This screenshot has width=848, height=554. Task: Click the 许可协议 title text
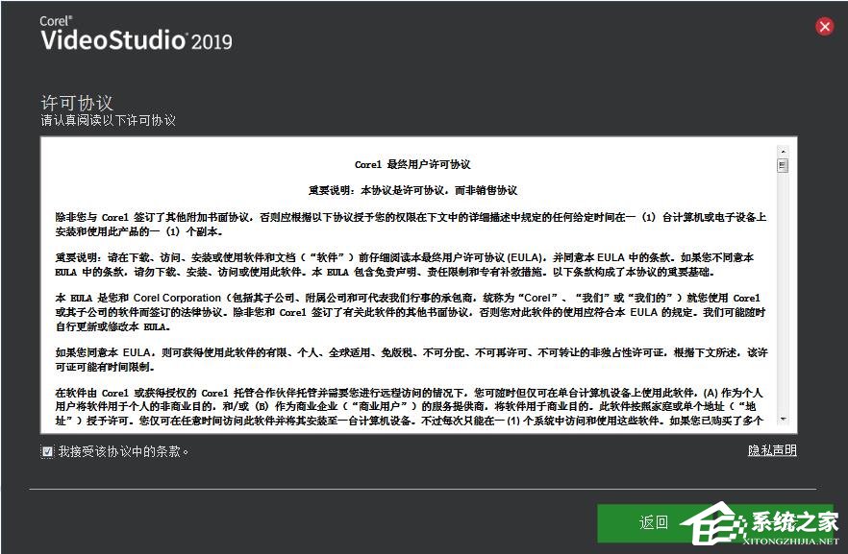click(x=77, y=103)
